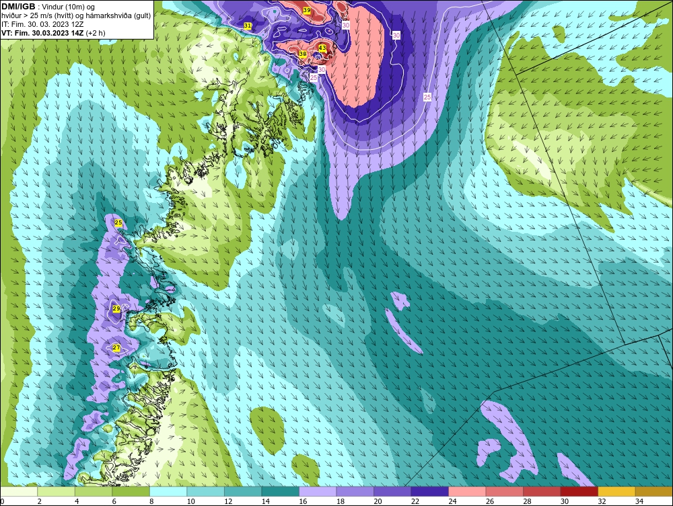Pick the 6–8 m/s olive green legend swatch
Screen dimensions: 673x506
pyautogui.click(x=131, y=491)
